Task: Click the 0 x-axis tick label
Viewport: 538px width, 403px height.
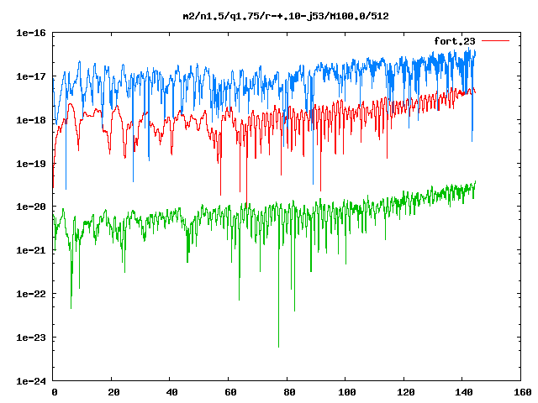Action: (55, 392)
